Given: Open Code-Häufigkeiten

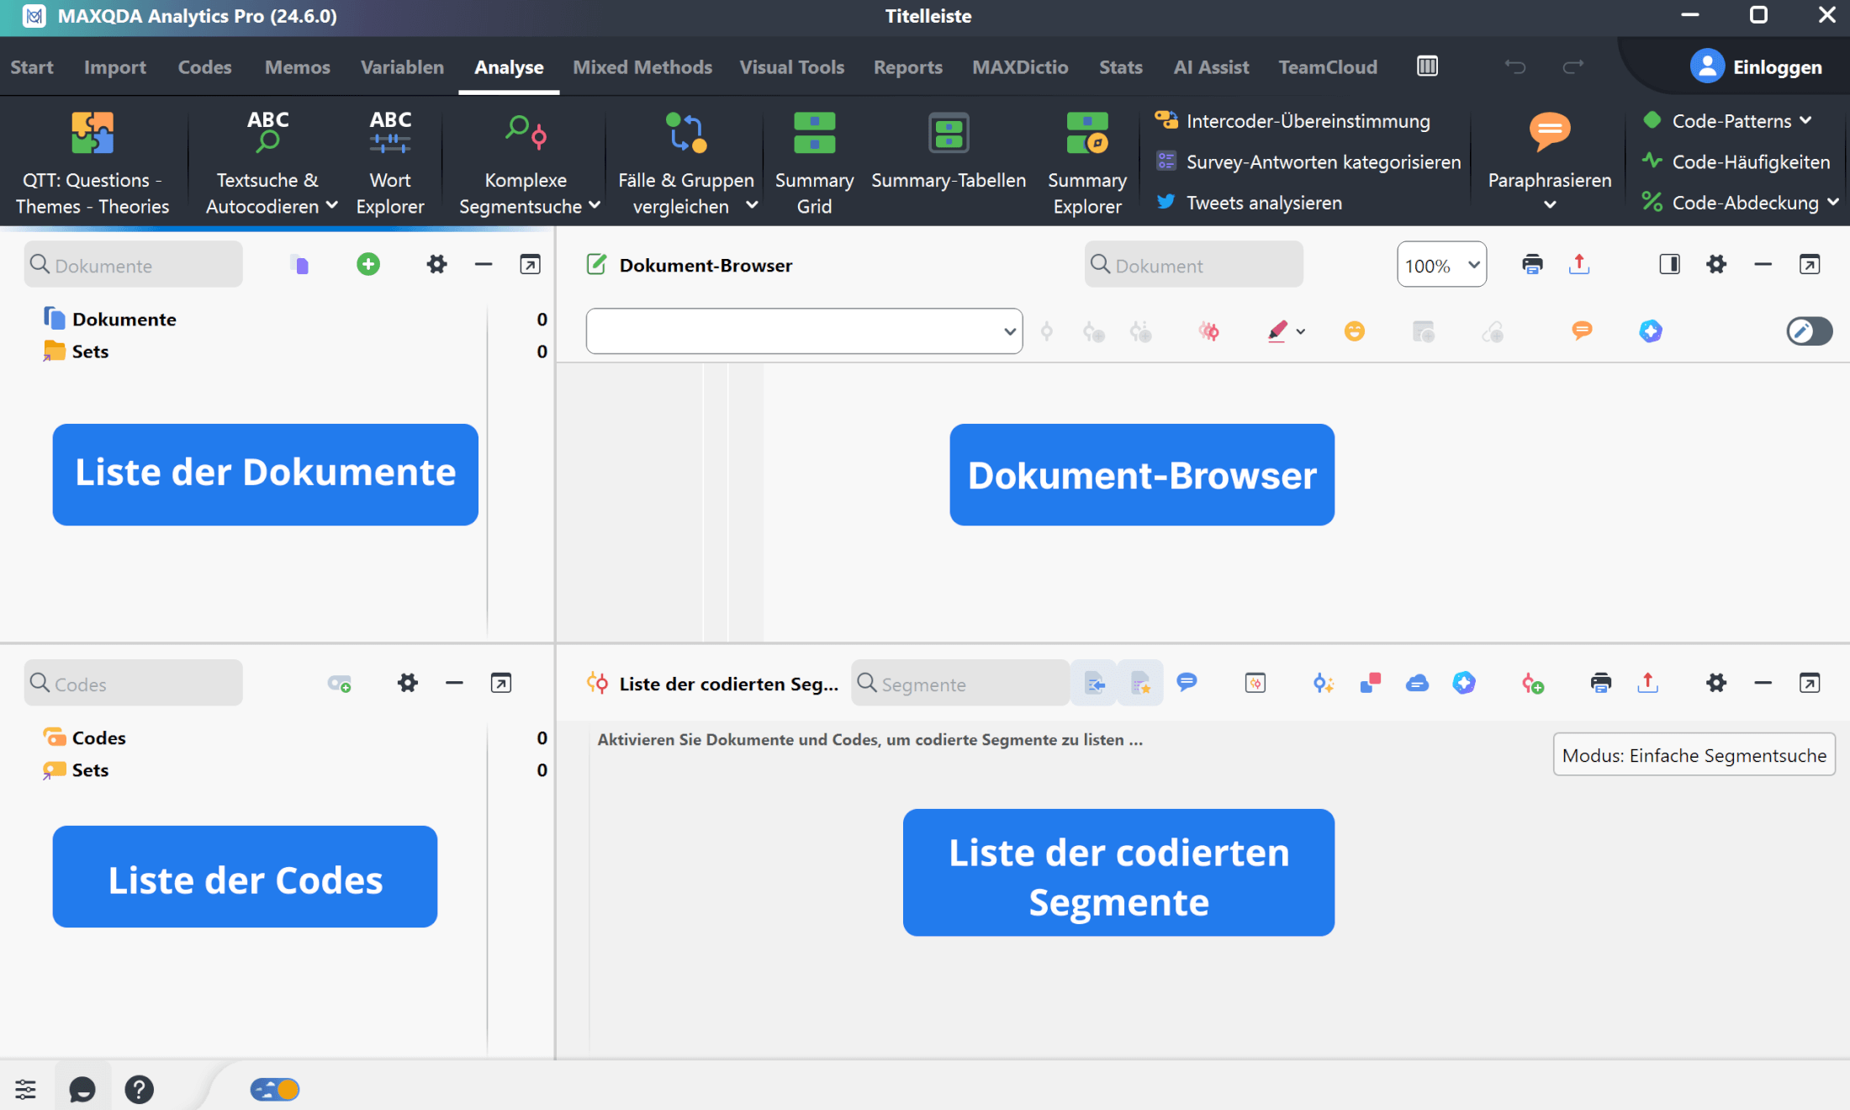Looking at the screenshot, I should (x=1737, y=161).
